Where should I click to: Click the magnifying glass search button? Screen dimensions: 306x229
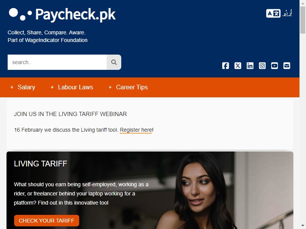pos(114,62)
